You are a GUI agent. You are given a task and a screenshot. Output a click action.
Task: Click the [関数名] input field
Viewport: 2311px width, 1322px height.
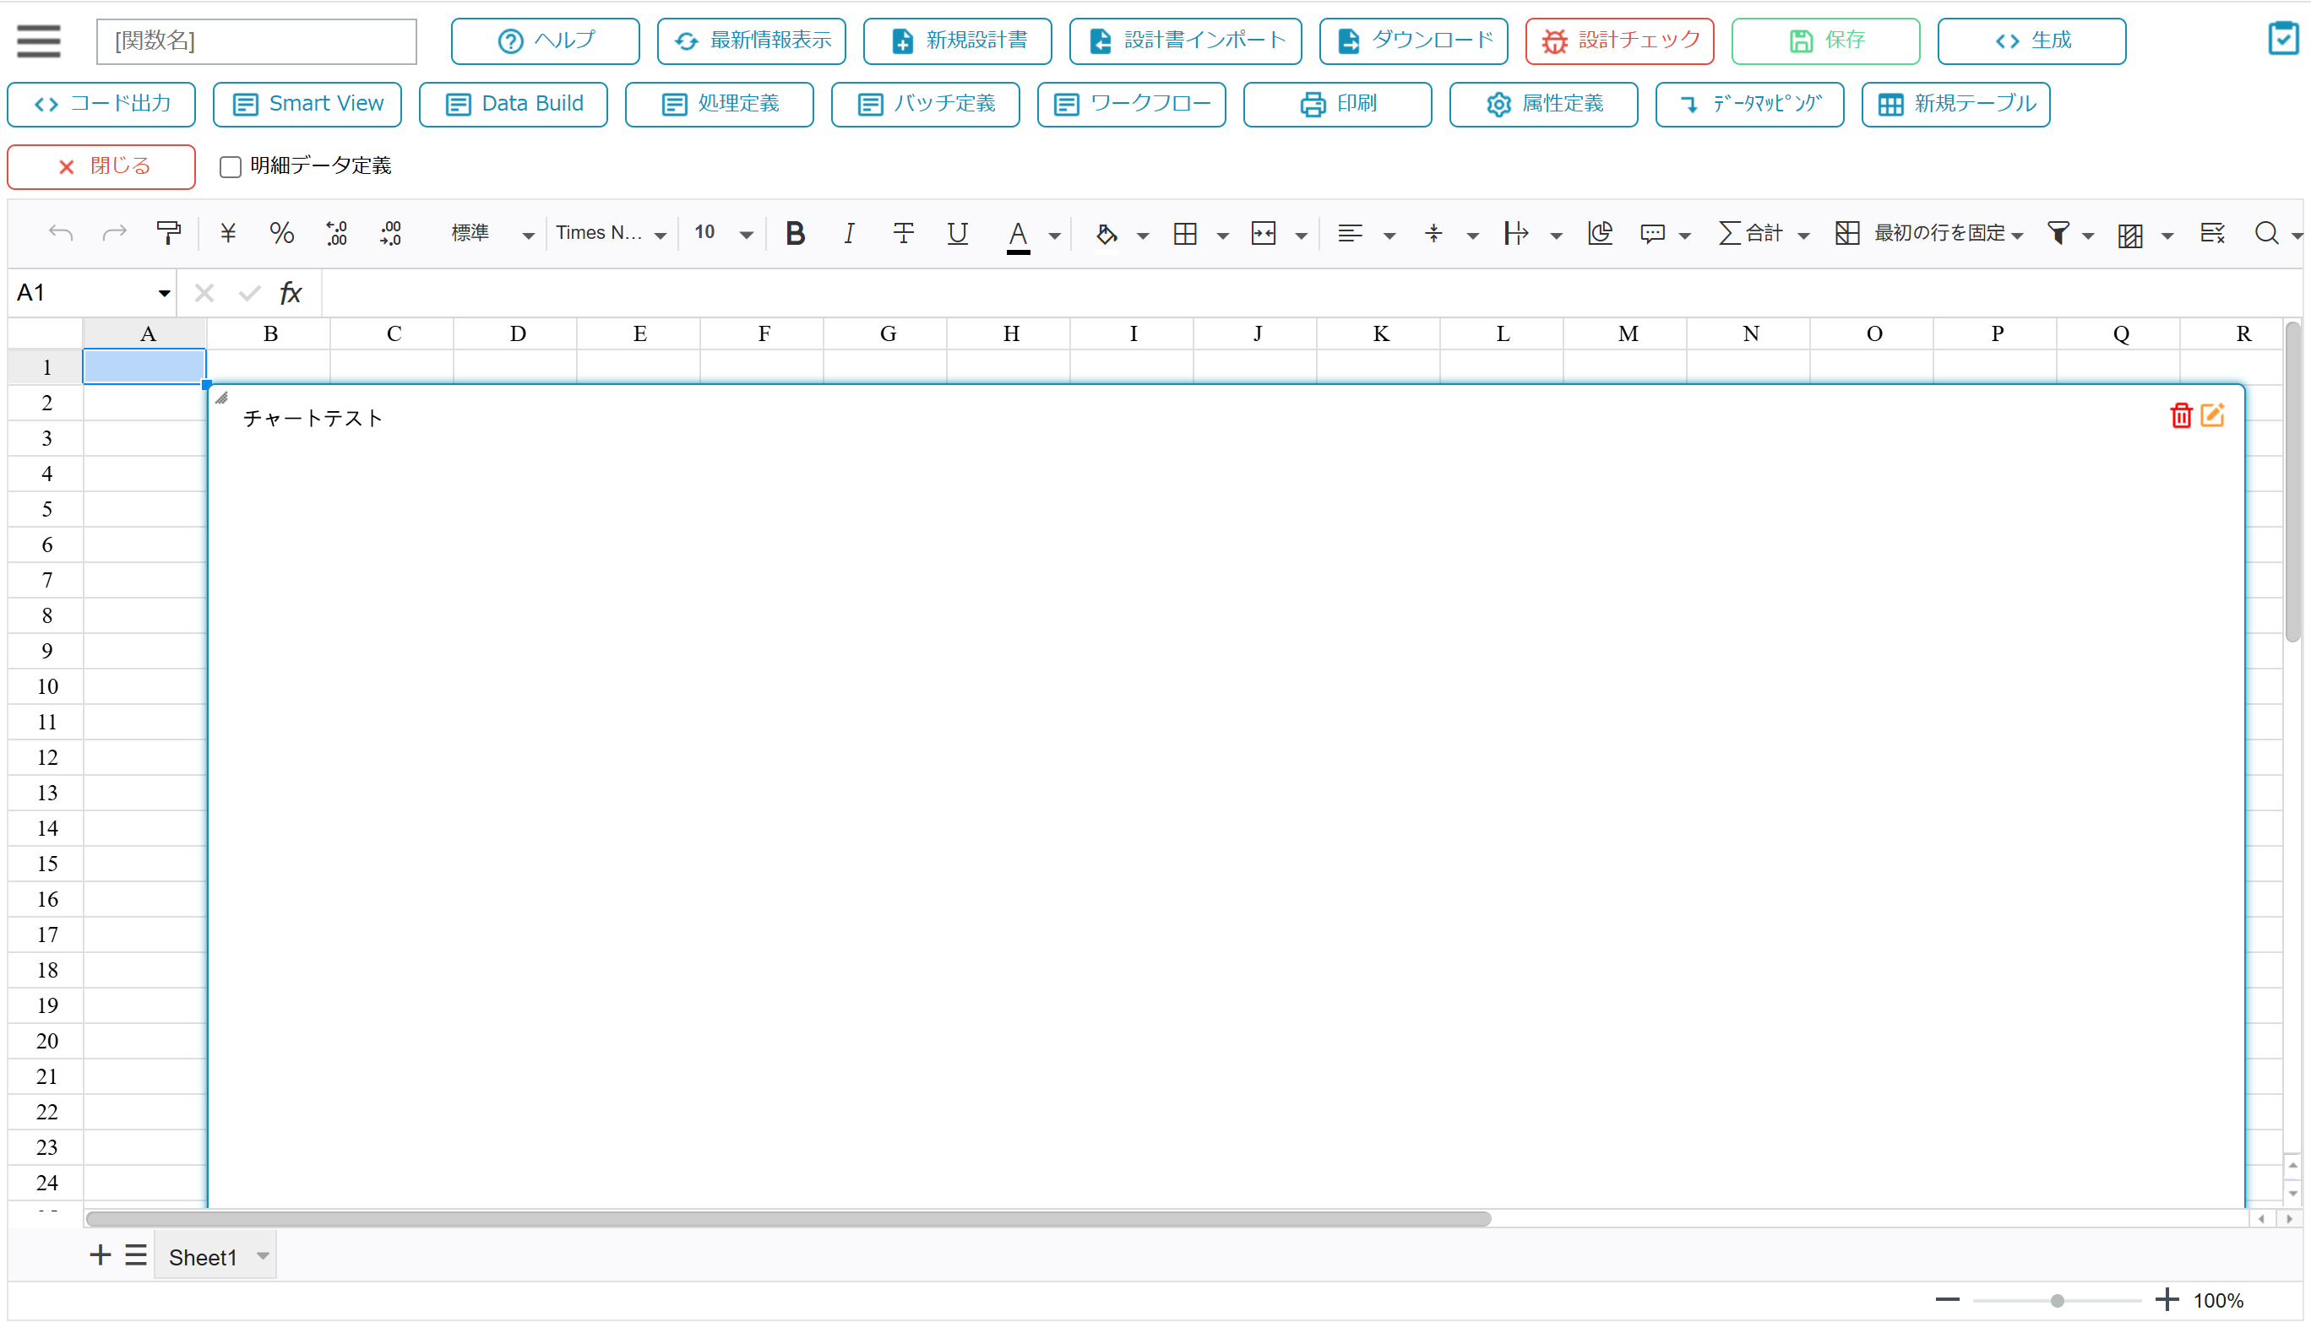tap(257, 41)
